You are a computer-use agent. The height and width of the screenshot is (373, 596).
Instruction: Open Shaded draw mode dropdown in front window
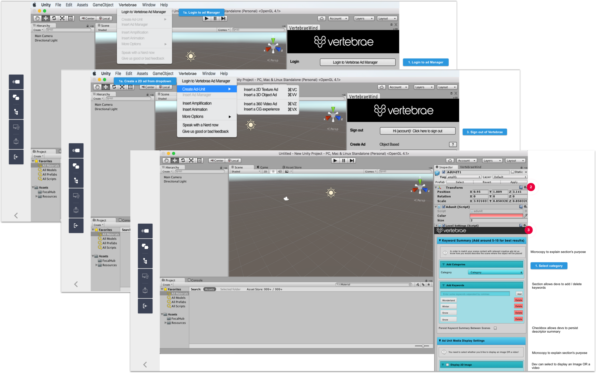(246, 172)
